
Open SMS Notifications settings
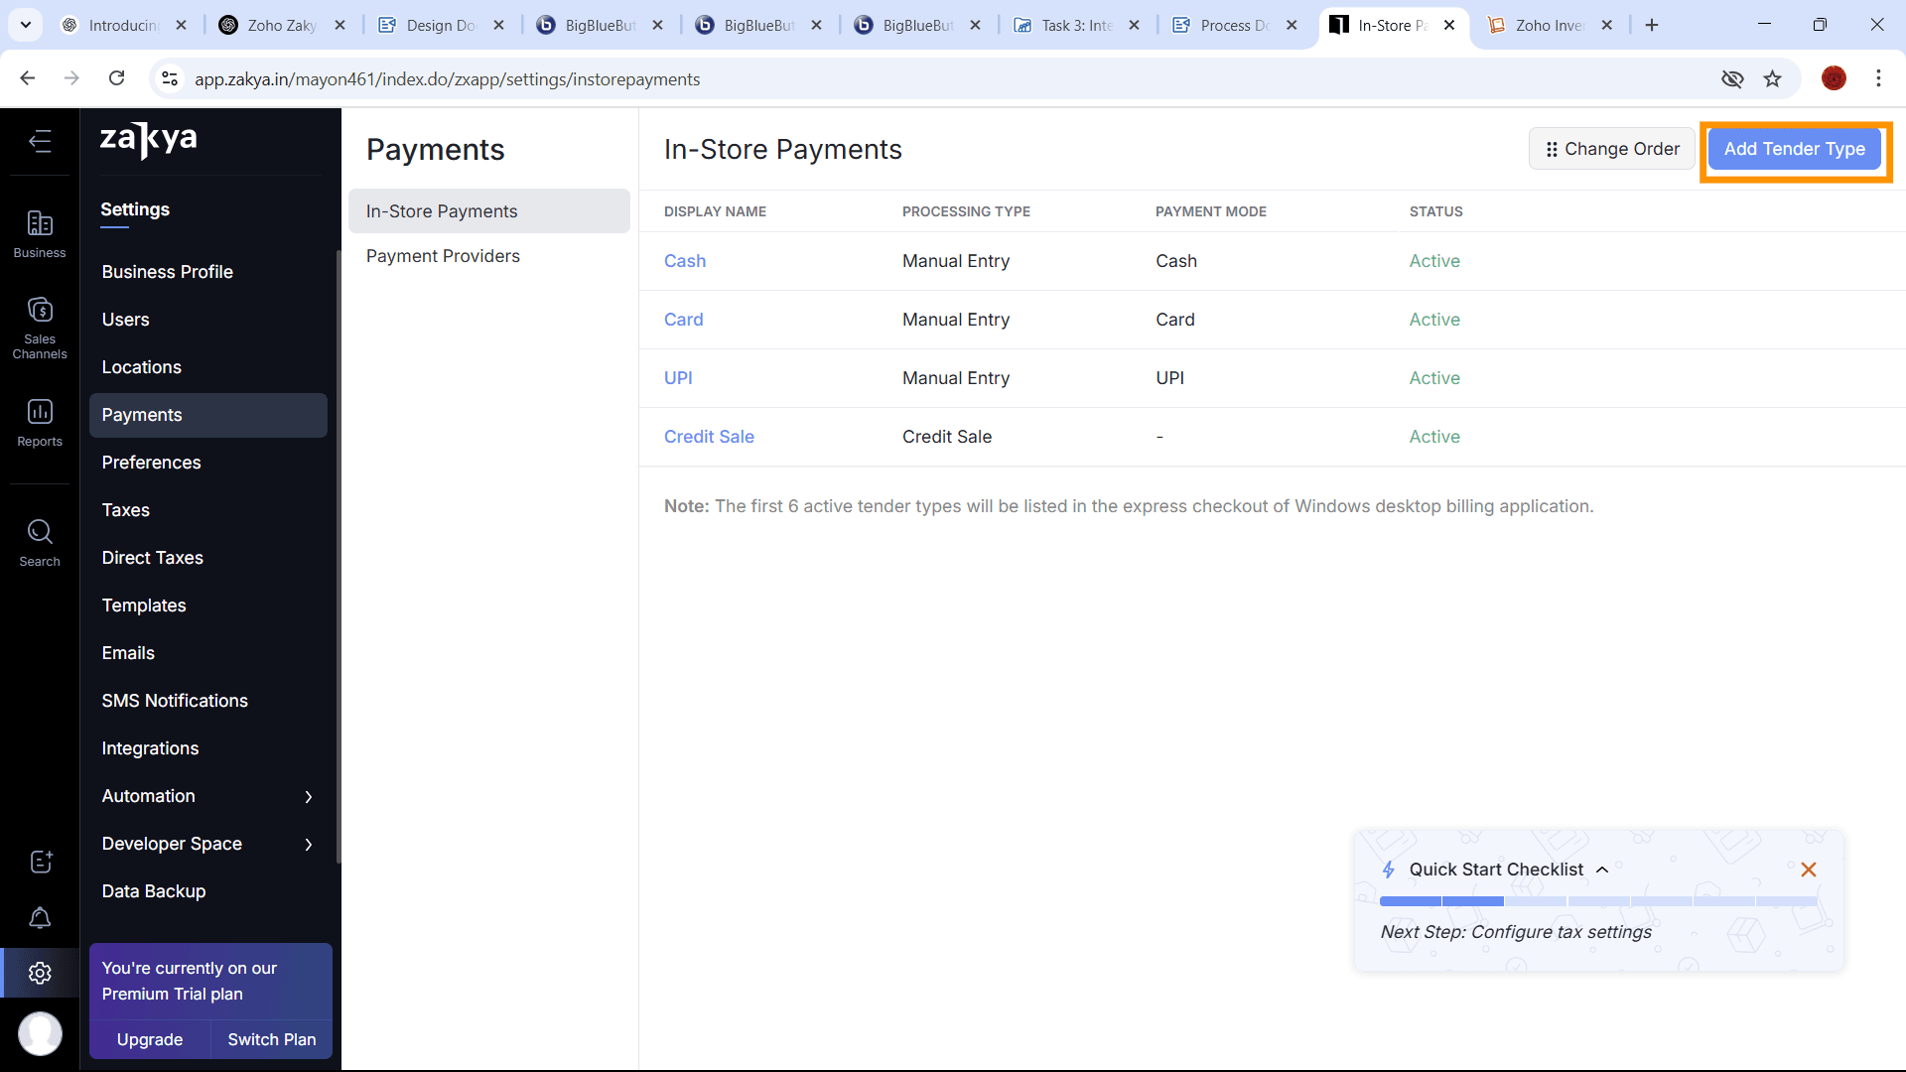coord(208,701)
